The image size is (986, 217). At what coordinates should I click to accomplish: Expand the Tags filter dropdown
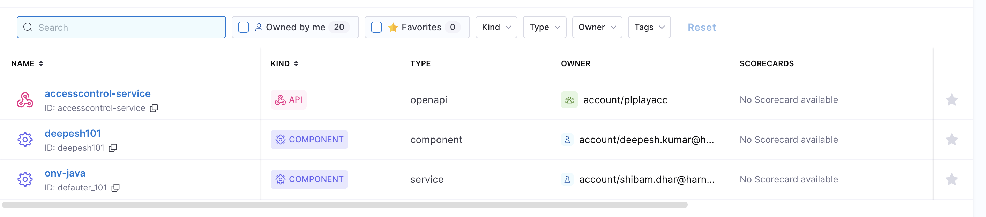pos(649,27)
